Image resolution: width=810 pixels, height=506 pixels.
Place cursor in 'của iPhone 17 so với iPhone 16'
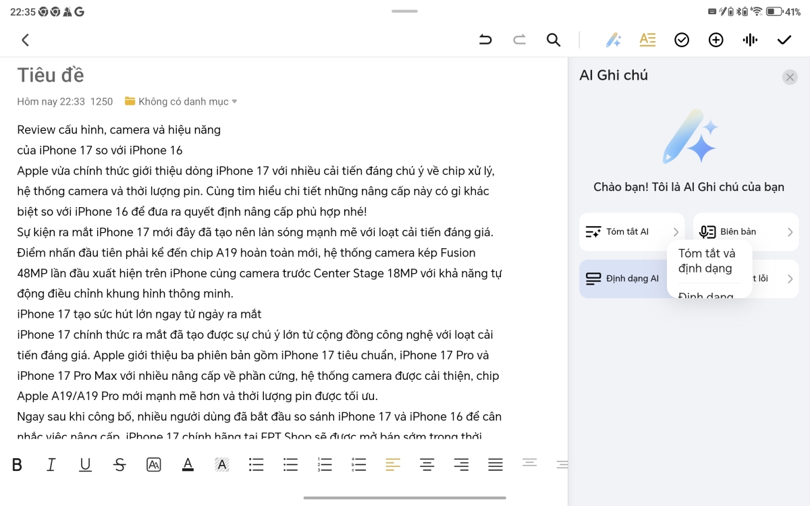click(100, 150)
